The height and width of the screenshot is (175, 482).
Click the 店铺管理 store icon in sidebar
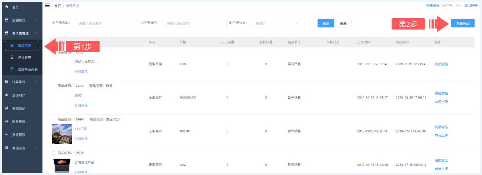(x=7, y=20)
